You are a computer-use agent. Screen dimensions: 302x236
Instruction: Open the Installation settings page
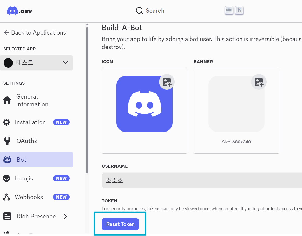click(30, 122)
